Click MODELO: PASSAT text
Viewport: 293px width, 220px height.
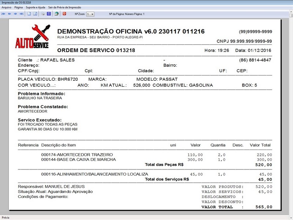click(x=157, y=79)
